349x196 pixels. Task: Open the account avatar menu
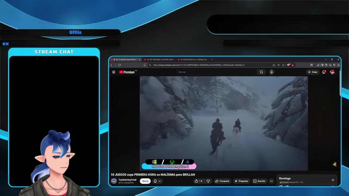tap(332, 72)
